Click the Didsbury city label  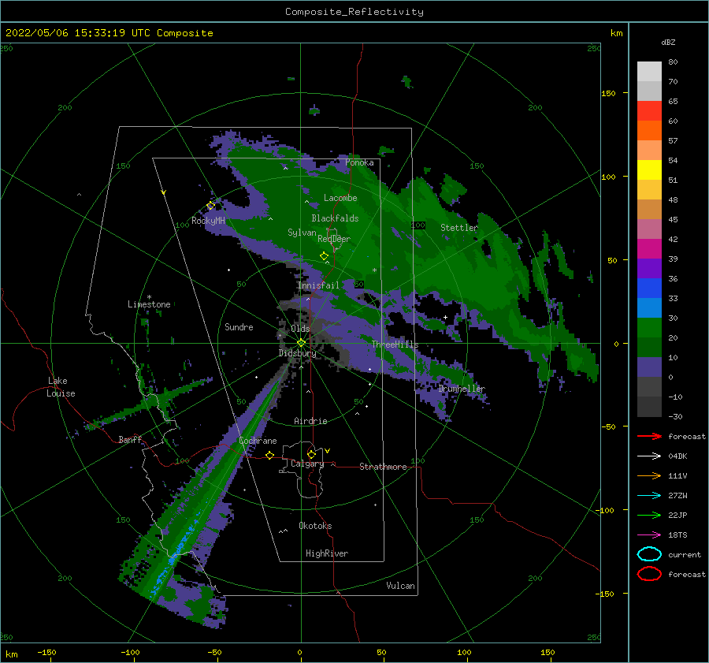[298, 353]
